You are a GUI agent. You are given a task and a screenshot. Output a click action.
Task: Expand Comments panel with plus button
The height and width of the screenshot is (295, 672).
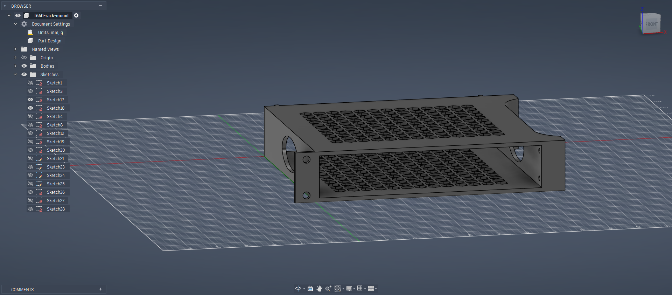100,289
